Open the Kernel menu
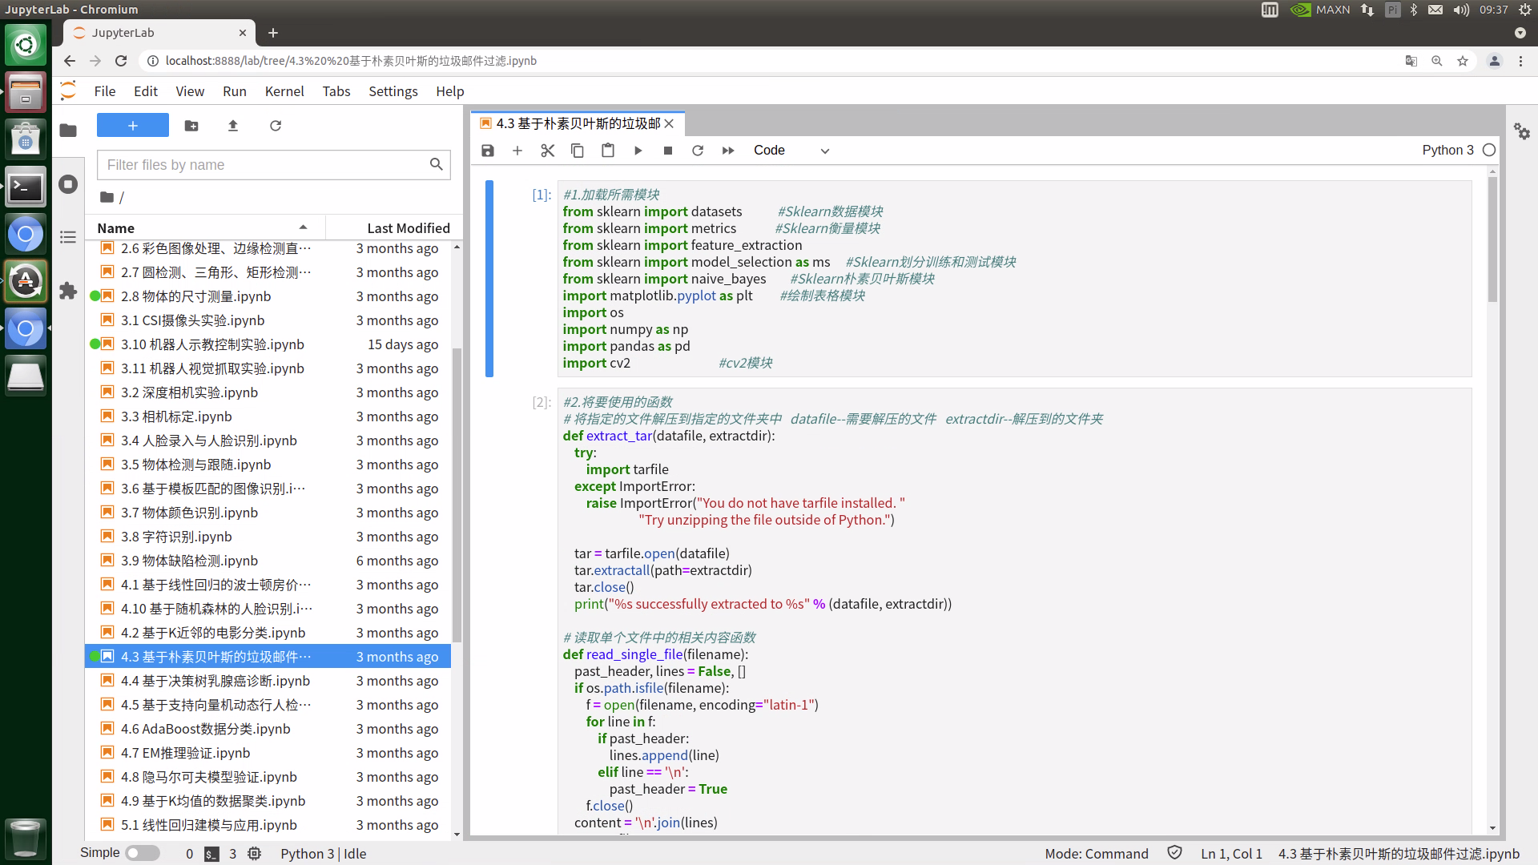The image size is (1538, 865). [284, 91]
